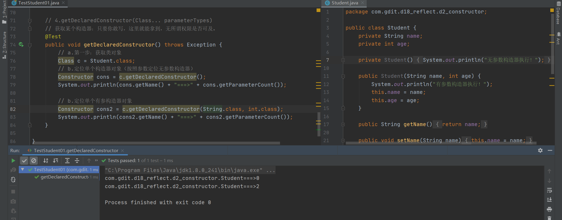Collapse all test tree nodes
The height and width of the screenshot is (220, 562).
click(77, 161)
